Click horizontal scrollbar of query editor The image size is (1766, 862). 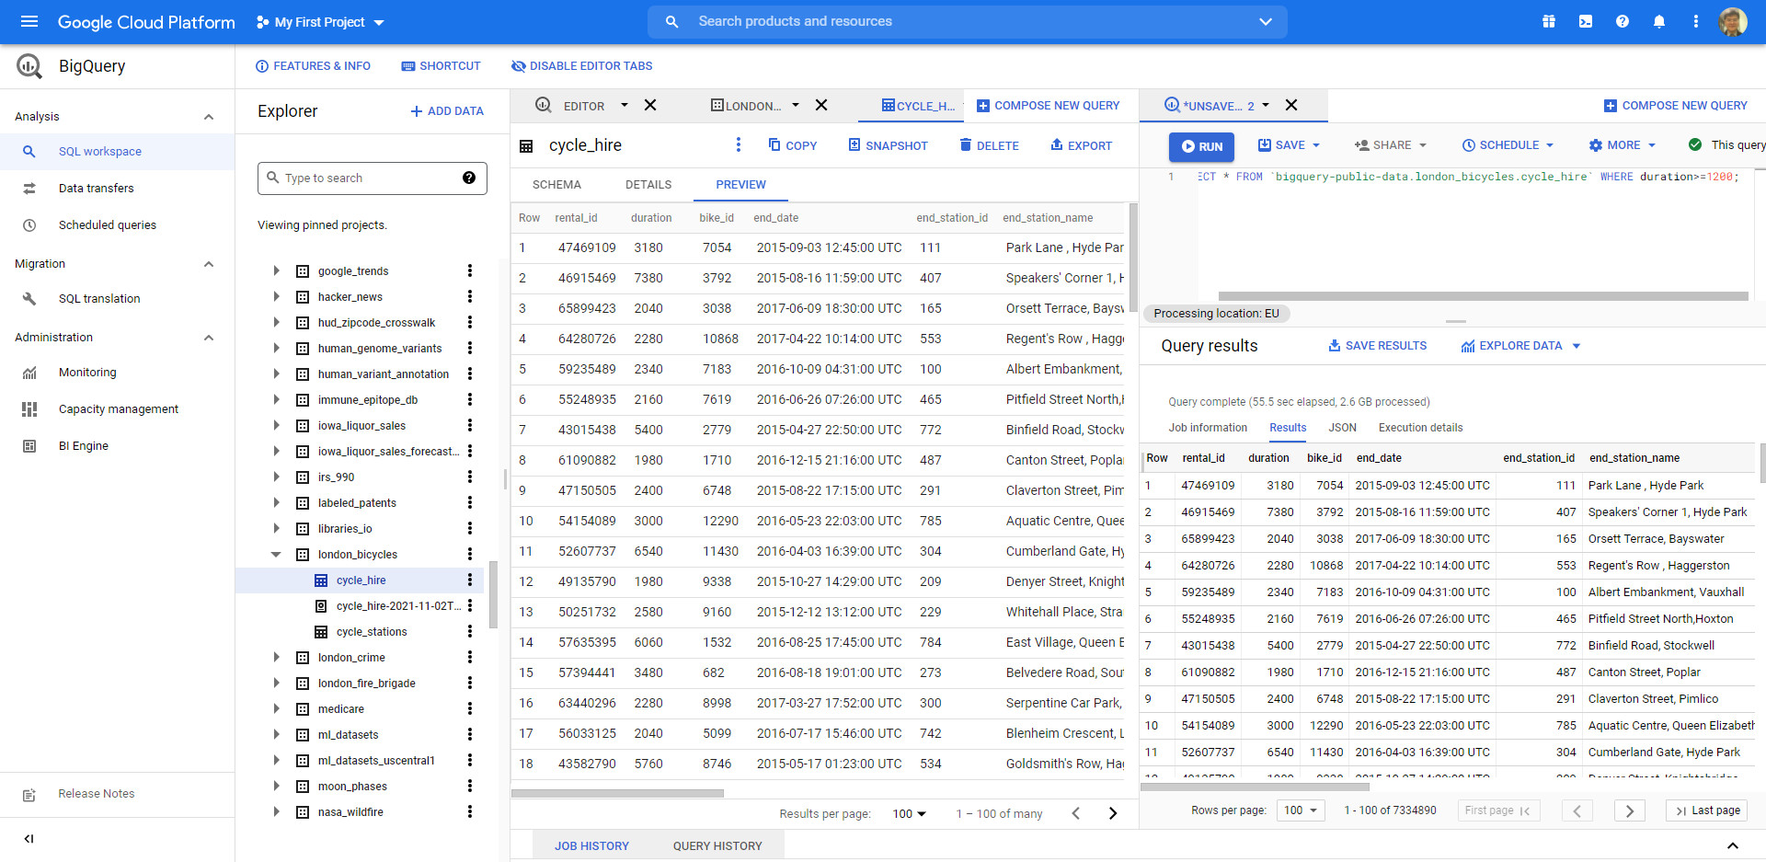(x=1483, y=296)
